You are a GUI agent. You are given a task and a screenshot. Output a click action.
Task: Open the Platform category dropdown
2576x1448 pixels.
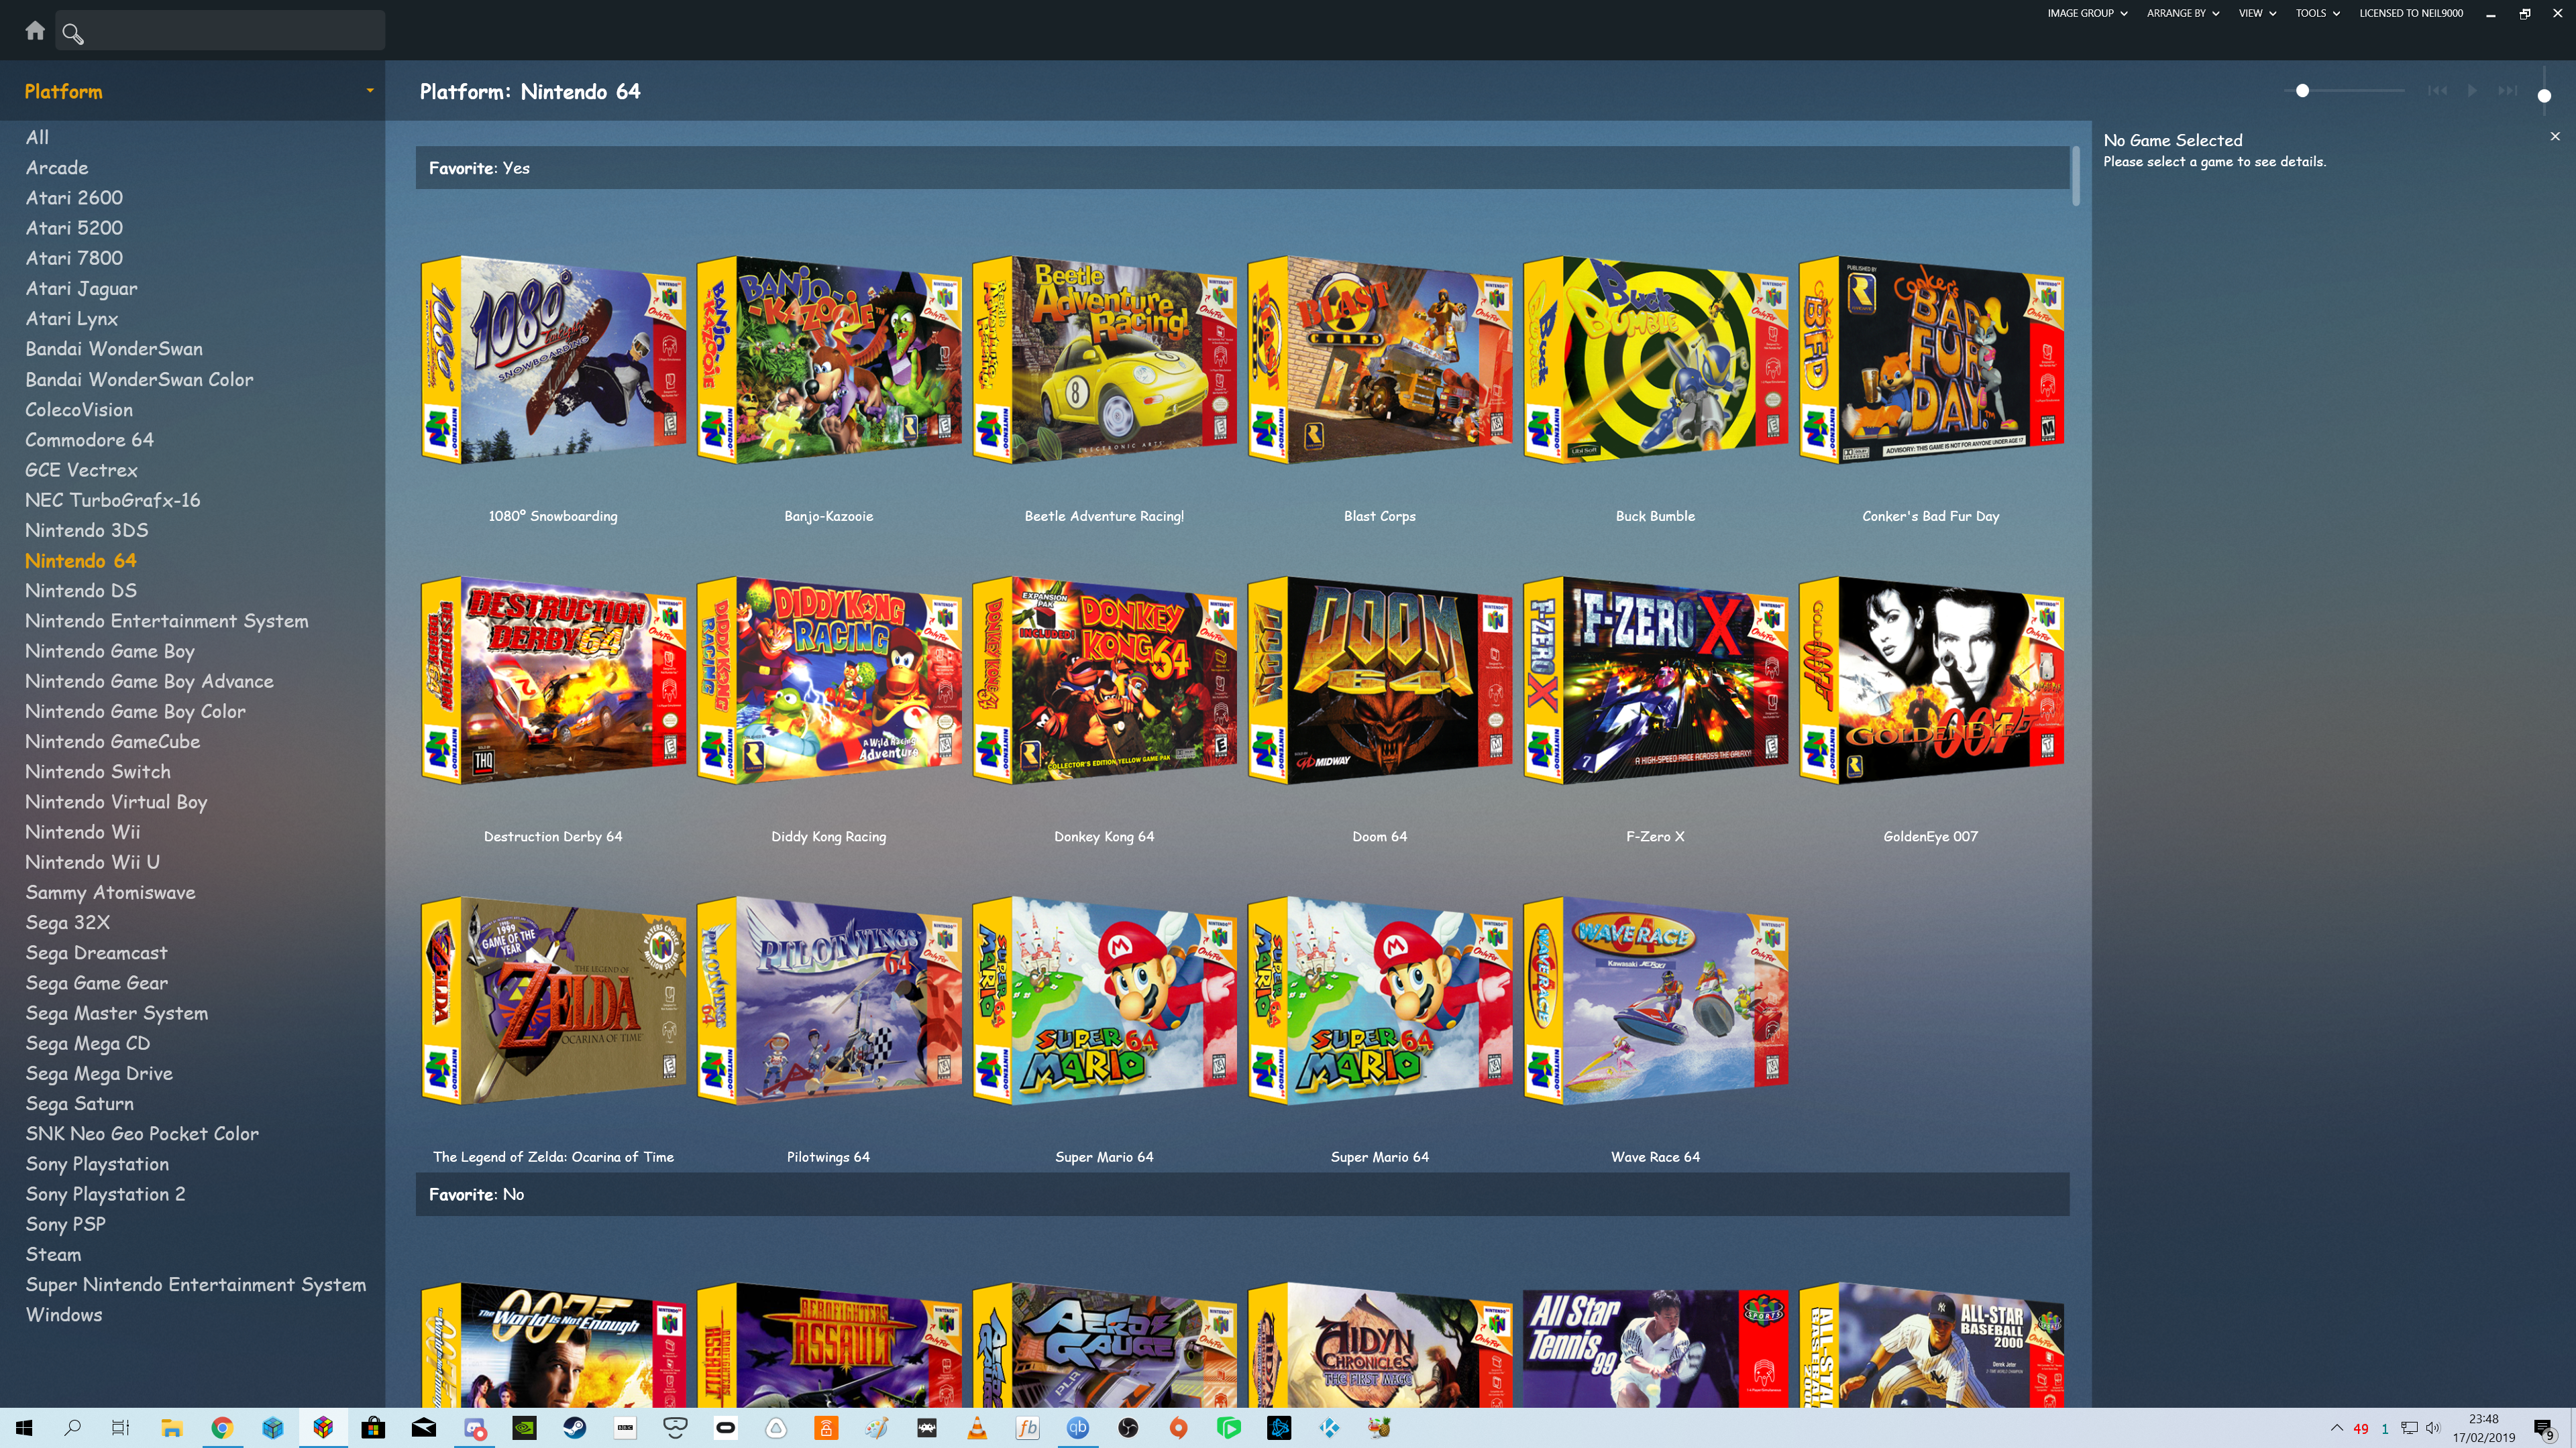coord(370,91)
